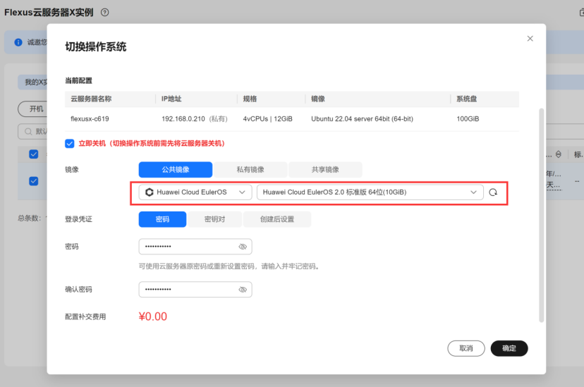Click into the 密码 input field

[x=195, y=247]
